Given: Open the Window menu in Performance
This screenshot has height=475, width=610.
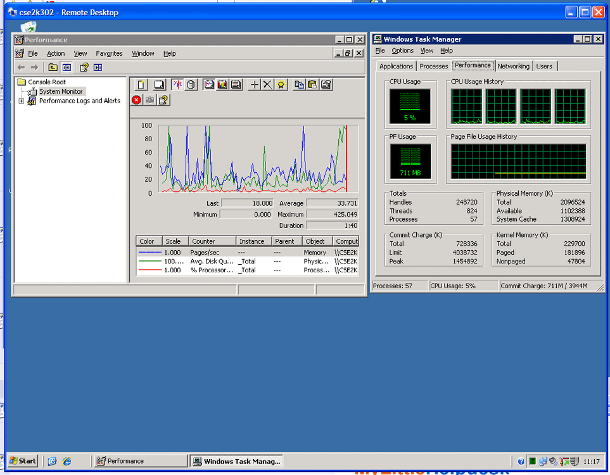Looking at the screenshot, I should tap(143, 53).
